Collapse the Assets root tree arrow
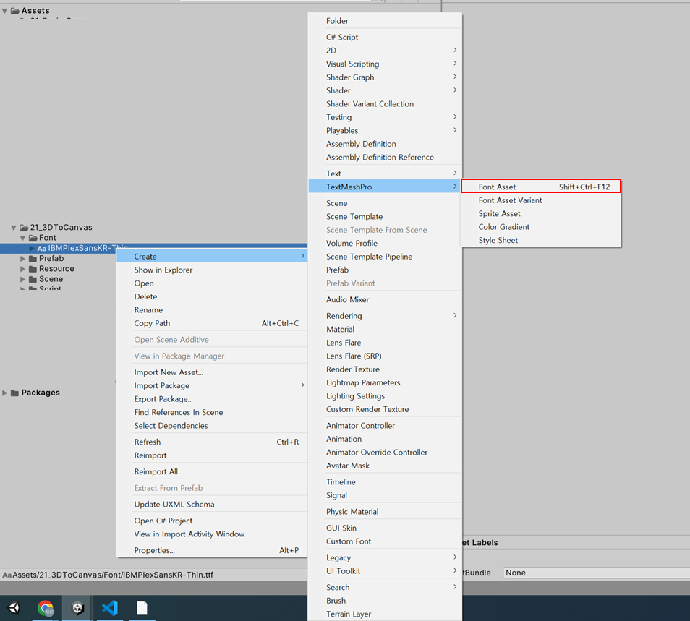 point(4,11)
